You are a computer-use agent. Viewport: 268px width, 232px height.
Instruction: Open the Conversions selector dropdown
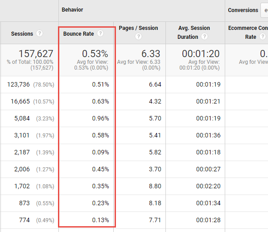(x=264, y=10)
